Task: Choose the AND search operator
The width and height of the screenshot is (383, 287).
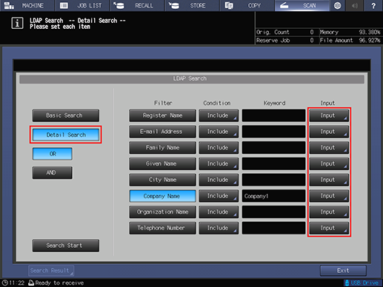Action: tap(53, 172)
